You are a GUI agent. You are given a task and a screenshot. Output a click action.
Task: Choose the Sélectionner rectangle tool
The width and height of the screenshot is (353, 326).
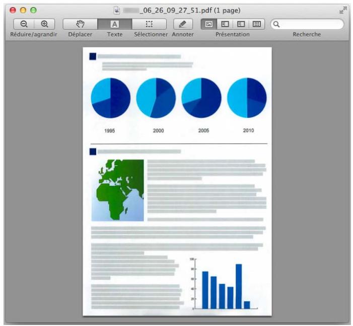[x=149, y=24]
